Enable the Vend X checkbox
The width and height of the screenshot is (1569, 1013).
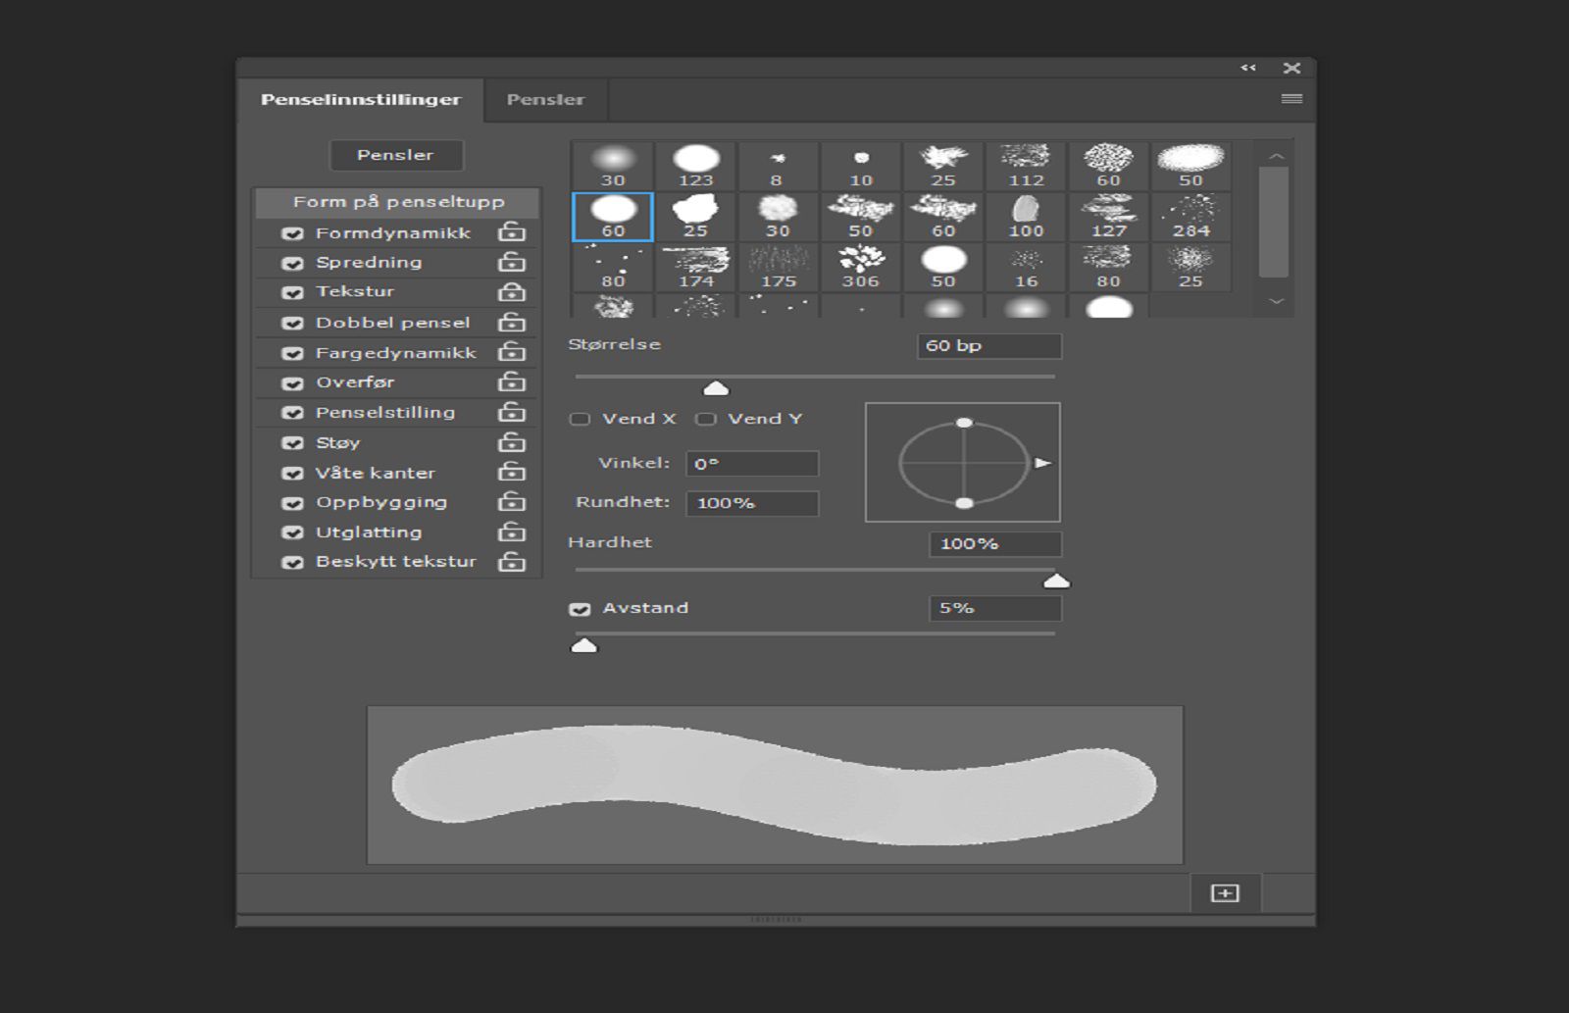tap(580, 419)
